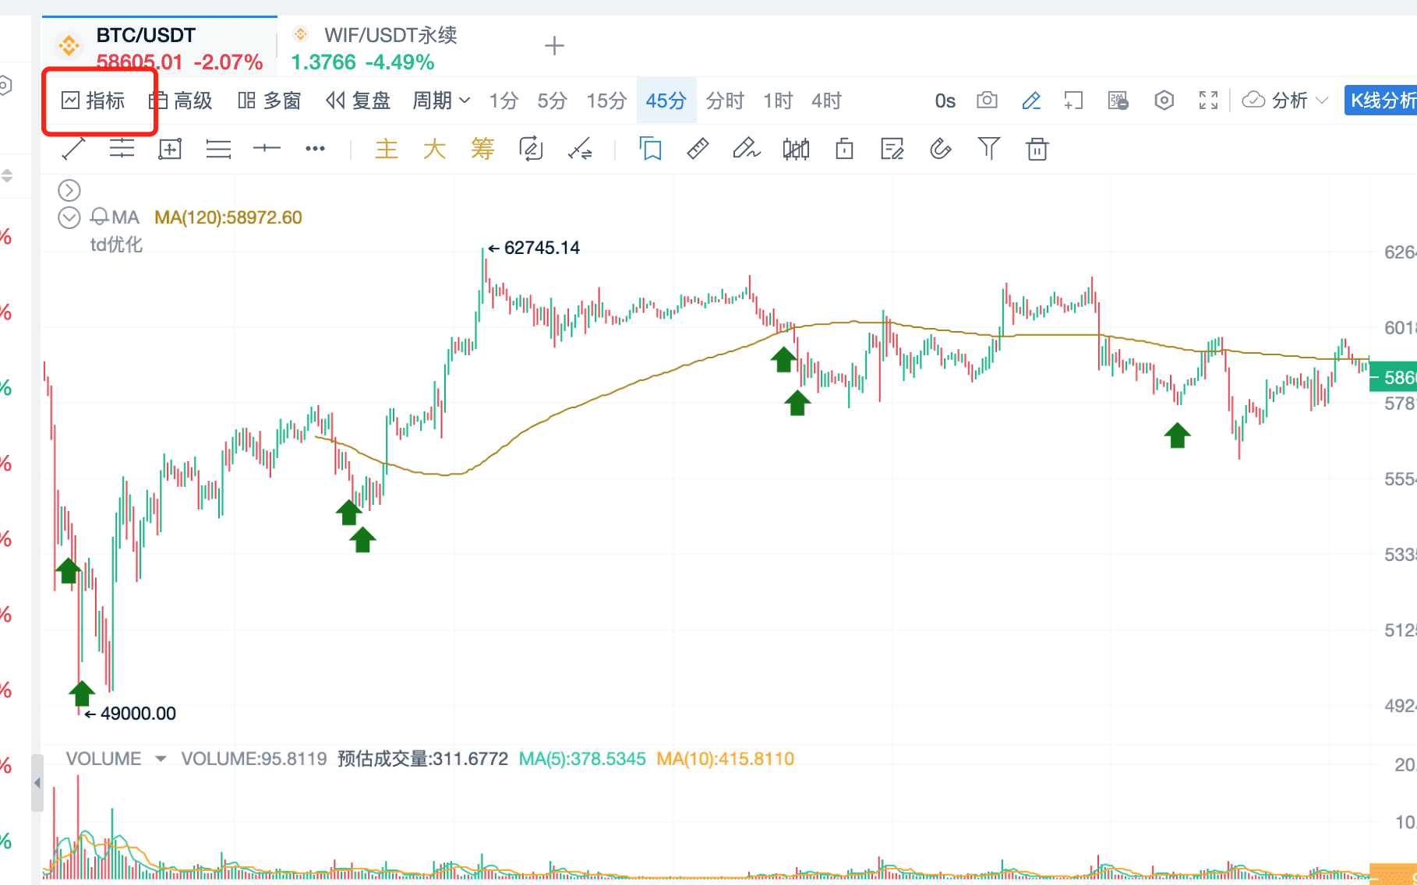The height and width of the screenshot is (885, 1417).
Task: Select the ruler measure tool
Action: pyautogui.click(x=698, y=148)
